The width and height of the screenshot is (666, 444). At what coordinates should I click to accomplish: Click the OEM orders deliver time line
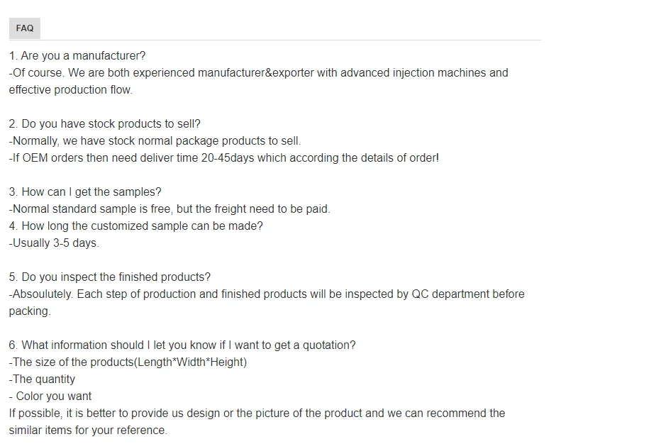coord(223,157)
